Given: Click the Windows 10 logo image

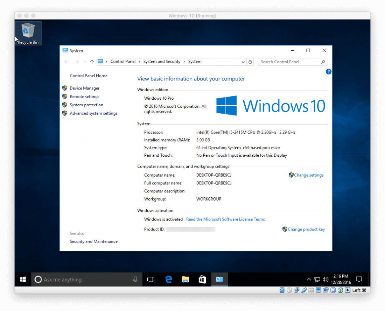Looking at the screenshot, I should (271, 106).
